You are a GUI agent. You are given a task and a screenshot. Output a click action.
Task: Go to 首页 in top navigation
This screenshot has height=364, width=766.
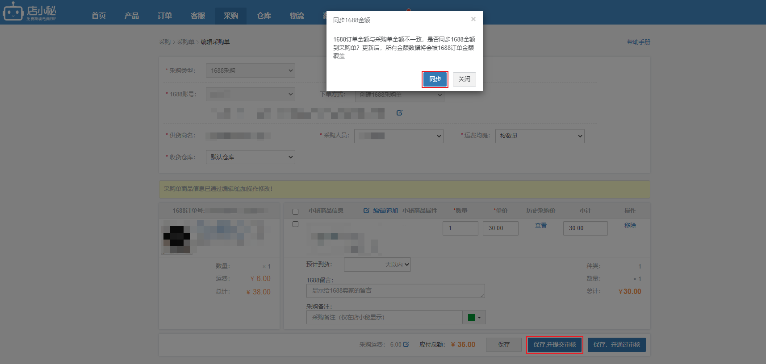click(x=99, y=16)
